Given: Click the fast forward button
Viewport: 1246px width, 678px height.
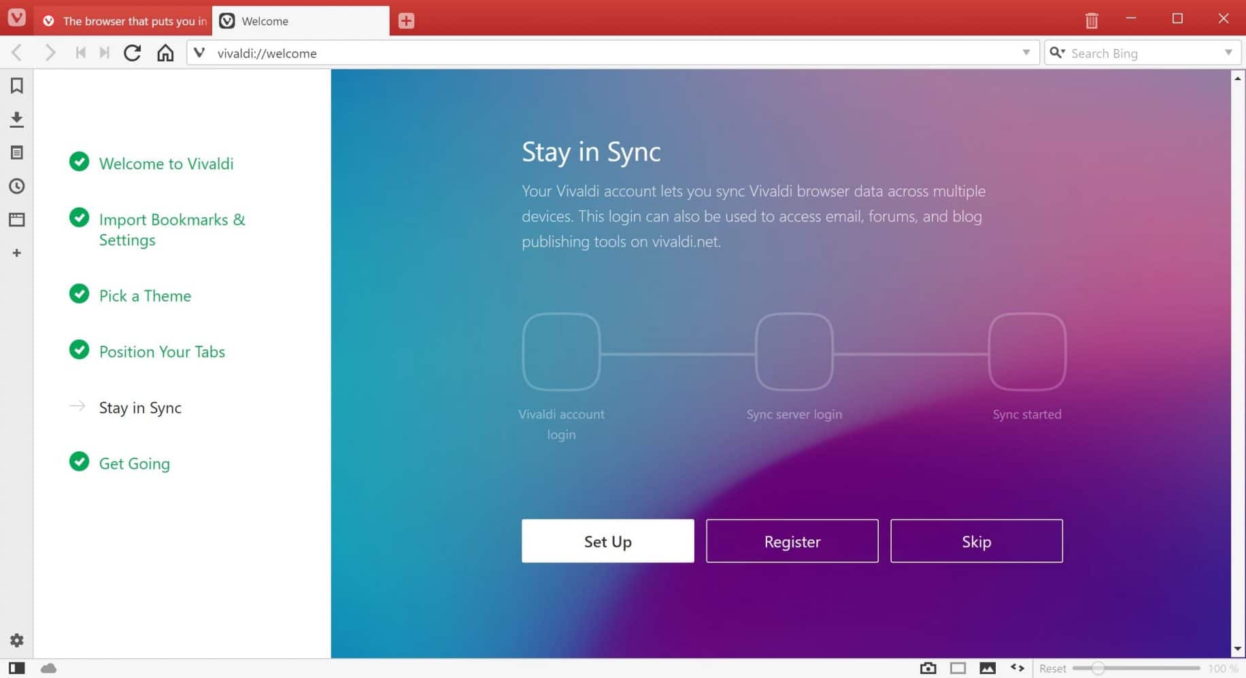Looking at the screenshot, I should tap(104, 53).
